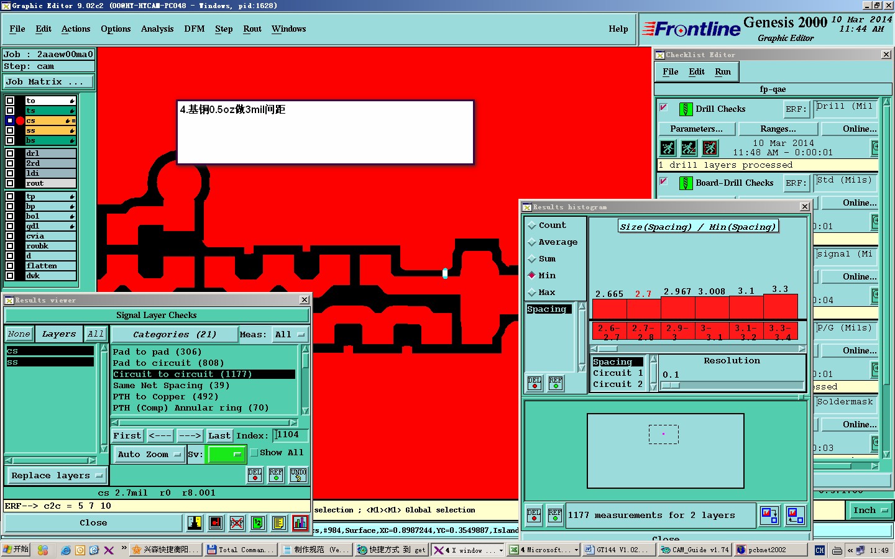Click green Board-Drill Checks icon
This screenshot has height=559, width=895.
click(686, 183)
